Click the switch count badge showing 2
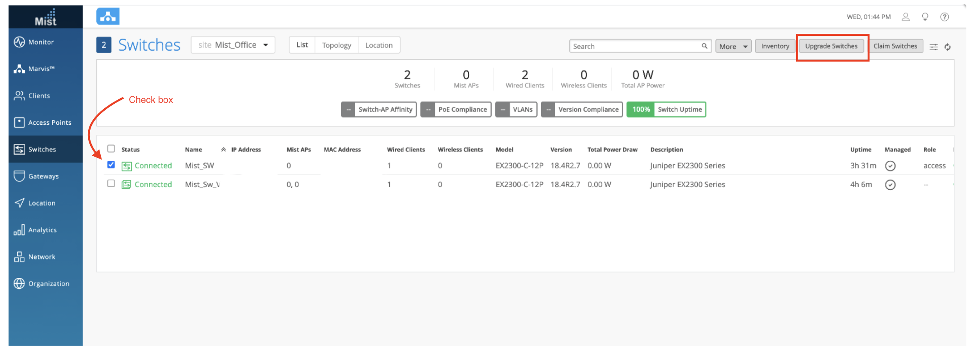This screenshot has width=973, height=353. click(x=104, y=45)
